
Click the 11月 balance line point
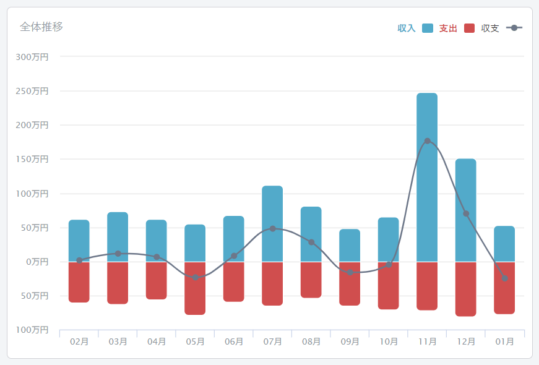point(427,141)
